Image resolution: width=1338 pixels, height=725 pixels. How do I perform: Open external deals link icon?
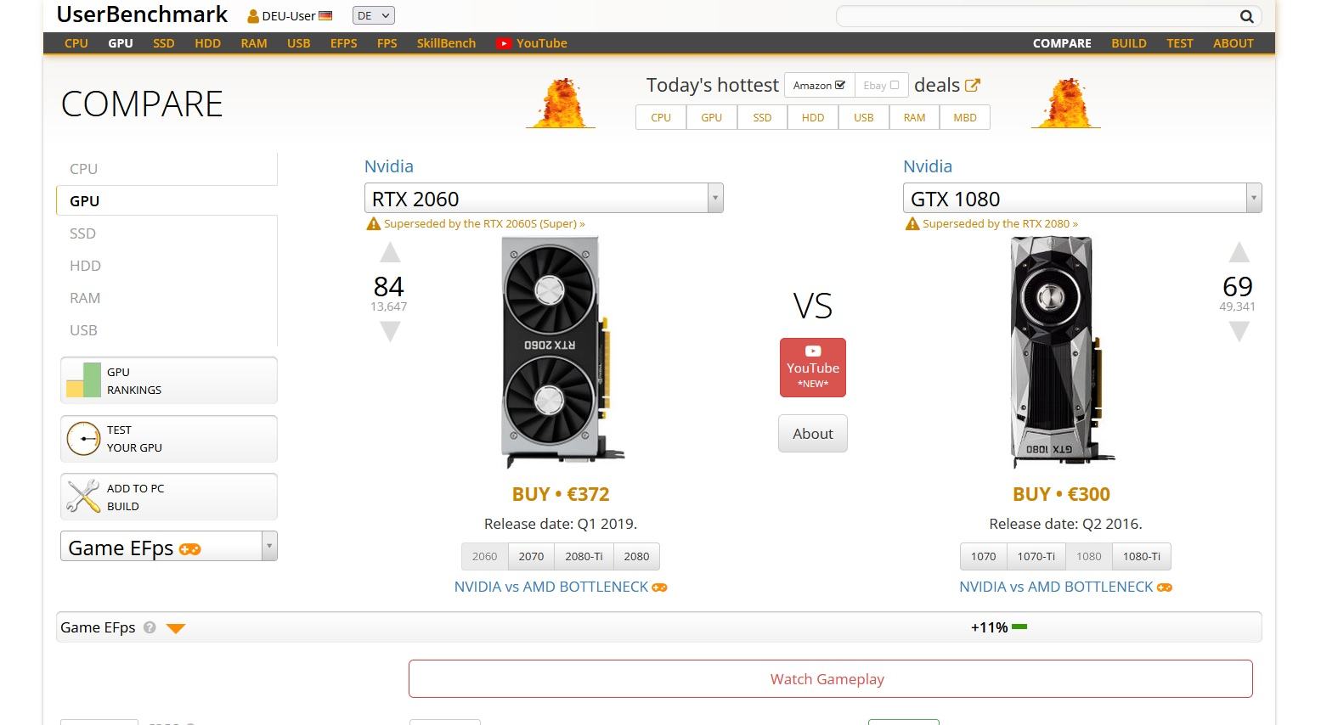(973, 85)
